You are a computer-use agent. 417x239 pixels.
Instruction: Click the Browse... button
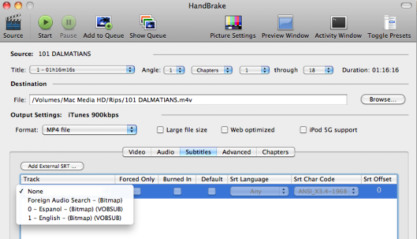[383, 100]
